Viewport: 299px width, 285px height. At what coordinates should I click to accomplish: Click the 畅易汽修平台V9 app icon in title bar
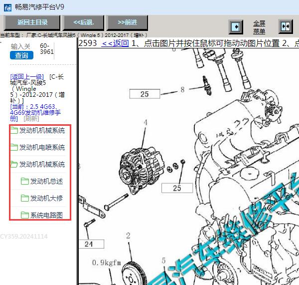(8, 7)
